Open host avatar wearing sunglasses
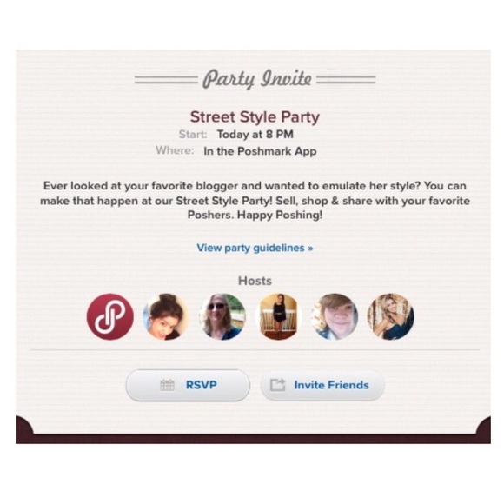 click(222, 316)
